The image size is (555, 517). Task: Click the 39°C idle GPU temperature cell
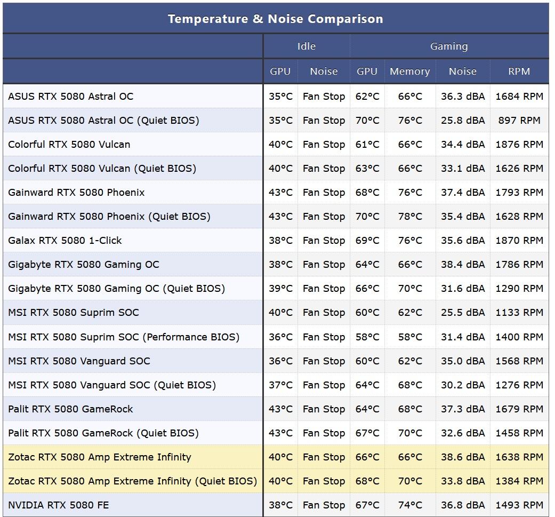280,289
